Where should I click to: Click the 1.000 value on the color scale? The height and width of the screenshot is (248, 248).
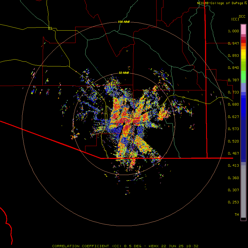(233, 31)
